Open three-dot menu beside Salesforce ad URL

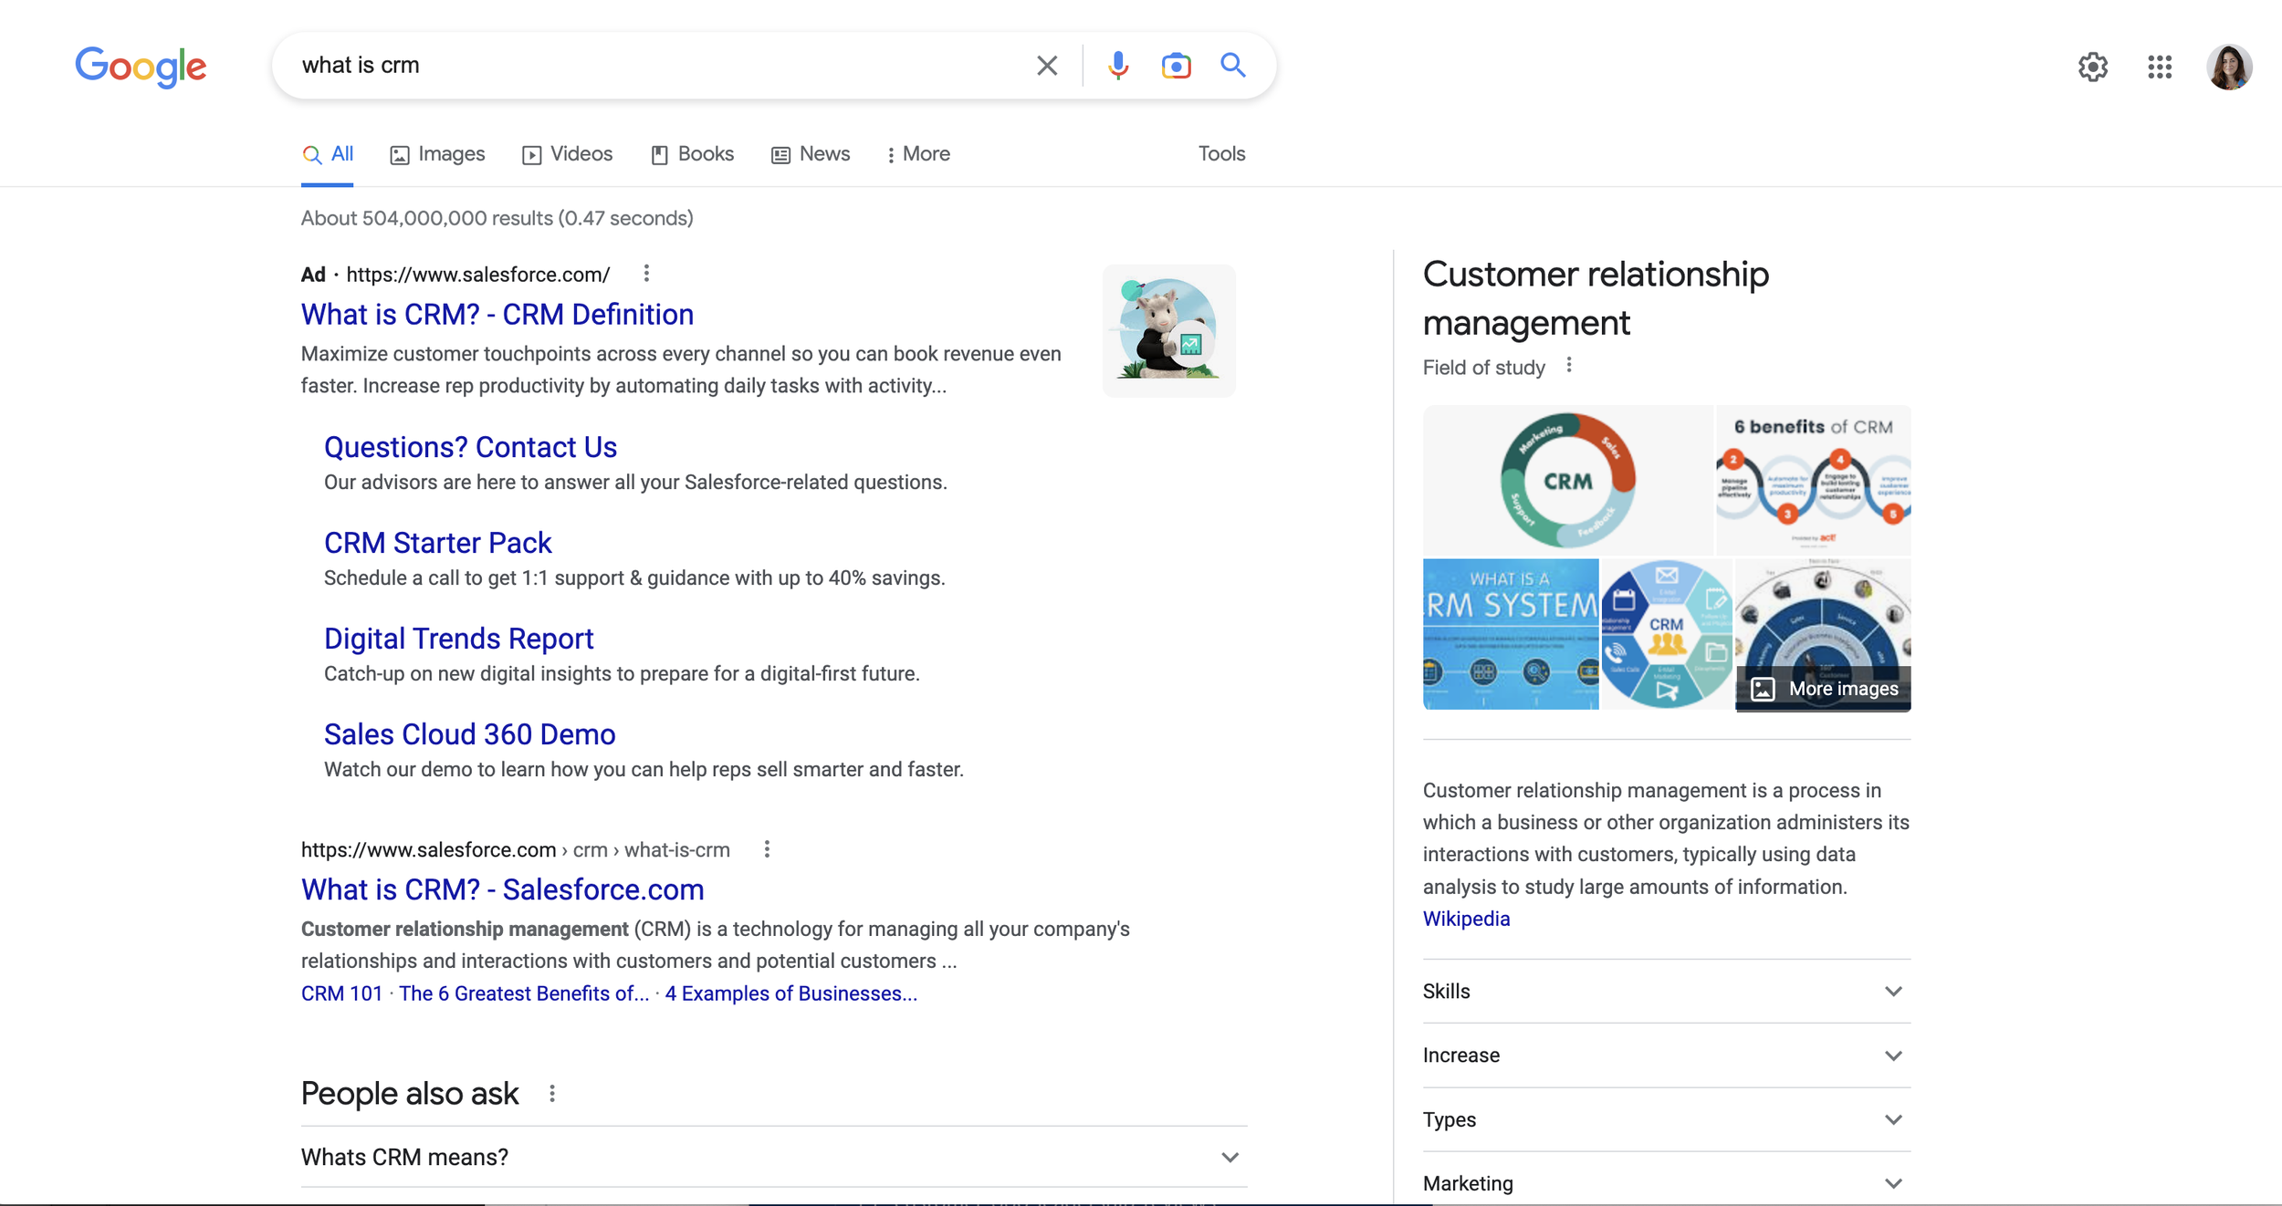tap(646, 274)
